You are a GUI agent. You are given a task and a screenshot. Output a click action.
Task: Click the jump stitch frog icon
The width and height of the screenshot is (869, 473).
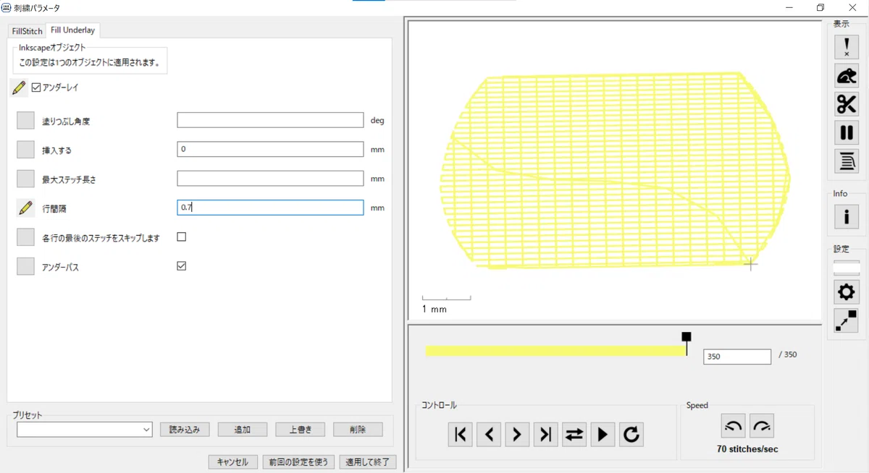pyautogui.click(x=847, y=75)
